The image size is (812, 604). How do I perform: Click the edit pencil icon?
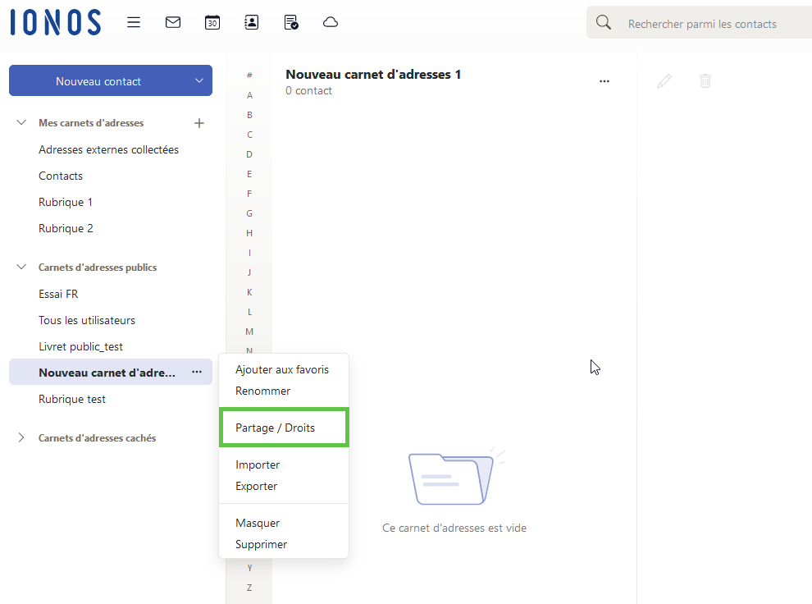click(664, 81)
